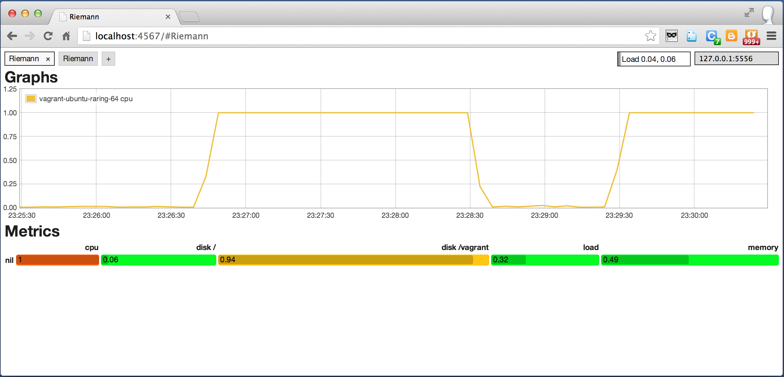Click the user profile silhouette icon
Image resolution: width=784 pixels, height=377 pixels.
coord(768,15)
